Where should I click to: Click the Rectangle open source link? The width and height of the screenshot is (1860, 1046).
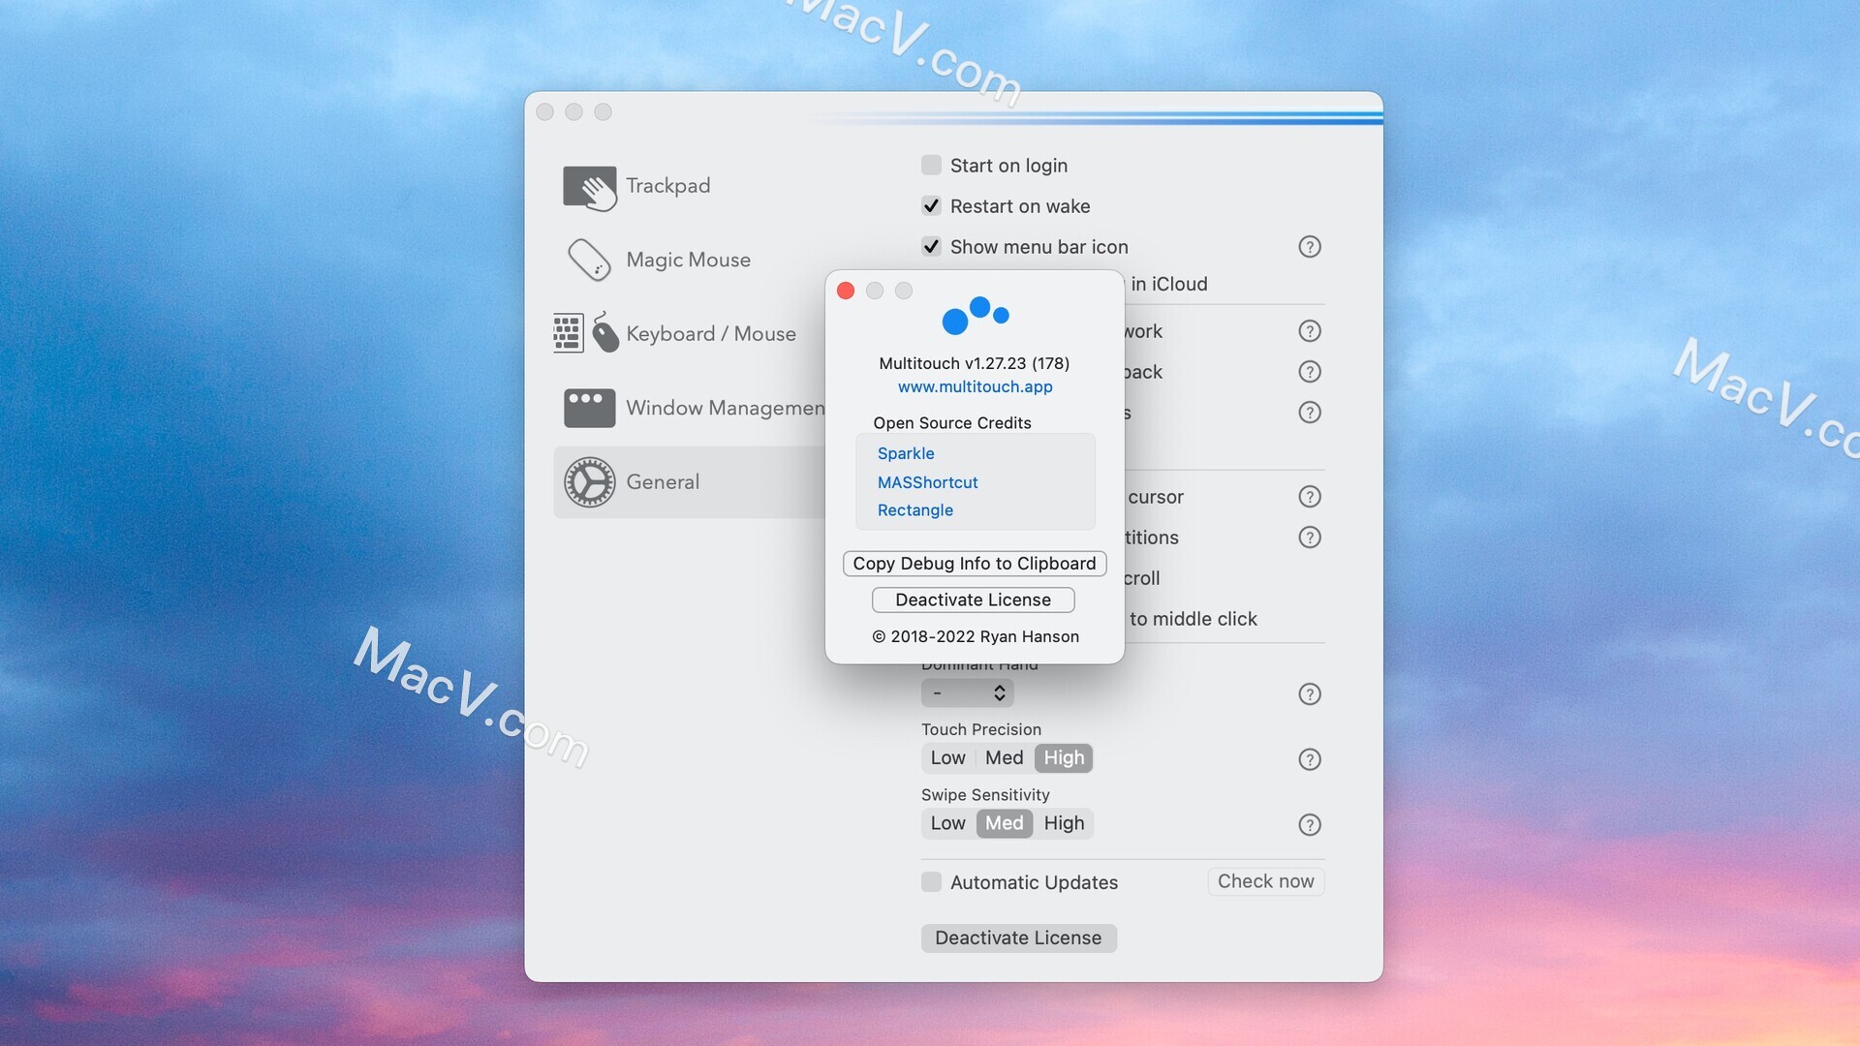tap(914, 509)
